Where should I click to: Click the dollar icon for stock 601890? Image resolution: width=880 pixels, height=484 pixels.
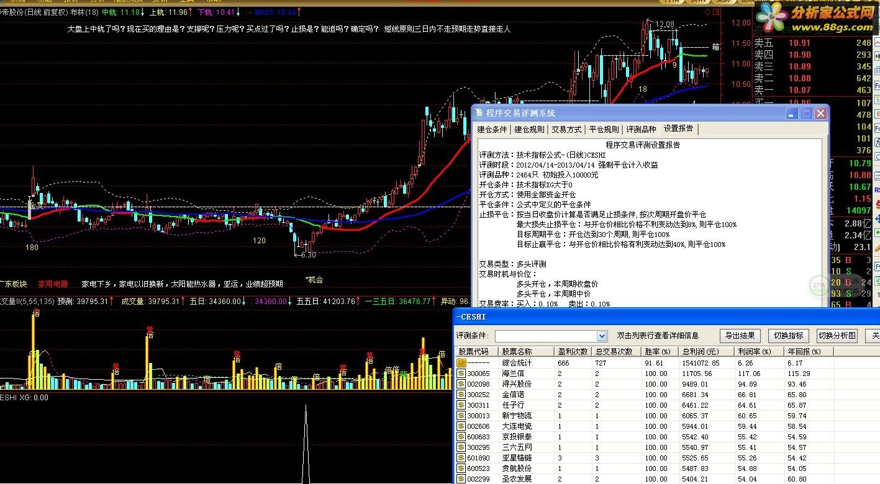461,458
